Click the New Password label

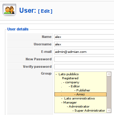tap(39, 59)
